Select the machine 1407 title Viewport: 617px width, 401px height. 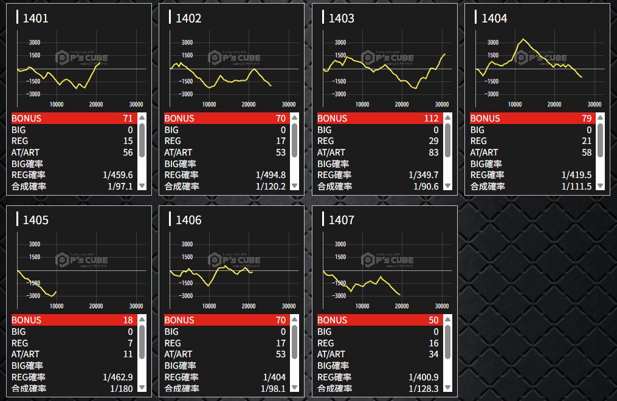[341, 220]
